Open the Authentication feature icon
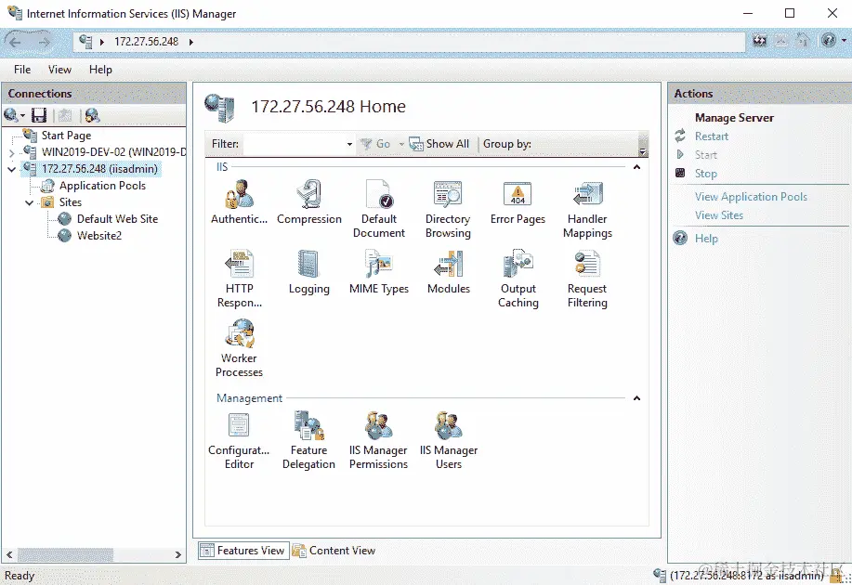Viewport: 852px width, 585px height. (x=239, y=202)
